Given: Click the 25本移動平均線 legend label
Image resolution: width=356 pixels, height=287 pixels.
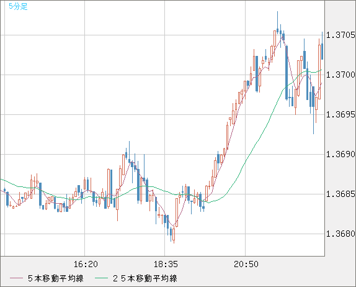Looking at the screenshot, I should point(145,278).
